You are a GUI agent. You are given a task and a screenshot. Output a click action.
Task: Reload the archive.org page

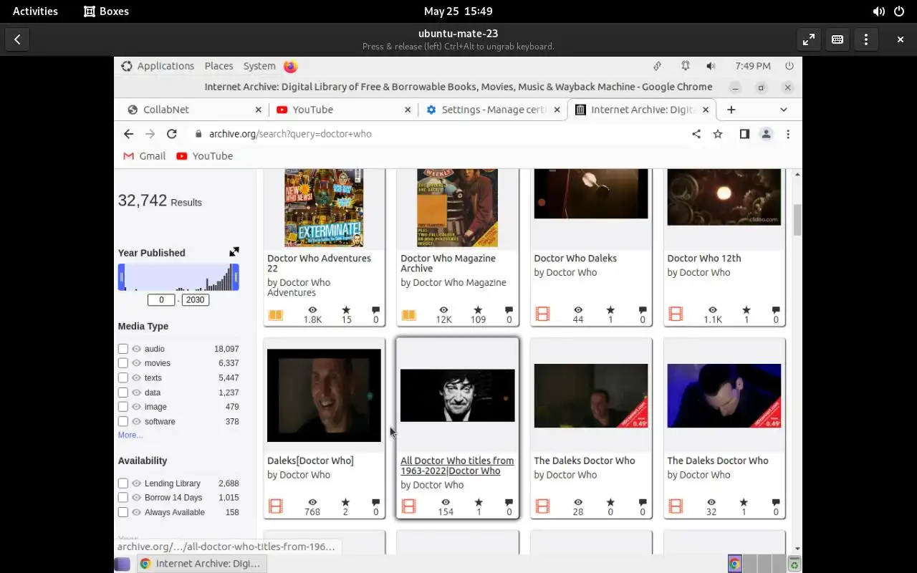(171, 134)
